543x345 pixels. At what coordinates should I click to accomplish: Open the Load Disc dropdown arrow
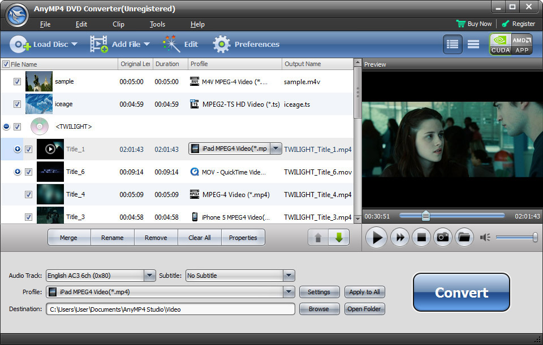pyautogui.click(x=75, y=44)
